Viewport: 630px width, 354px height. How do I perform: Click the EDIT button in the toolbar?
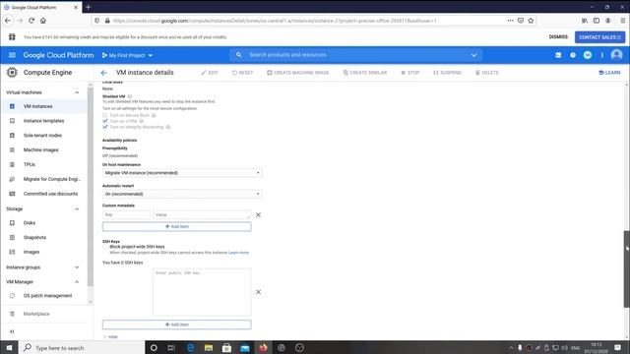point(210,73)
